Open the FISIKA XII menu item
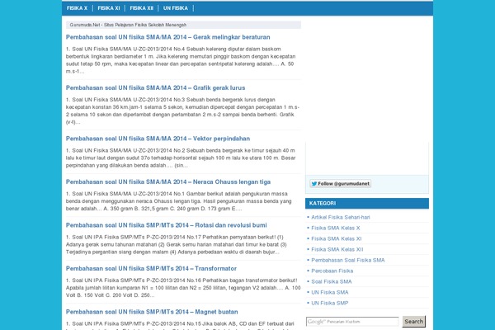Screen dimensions: 495x330 tap(141, 8)
